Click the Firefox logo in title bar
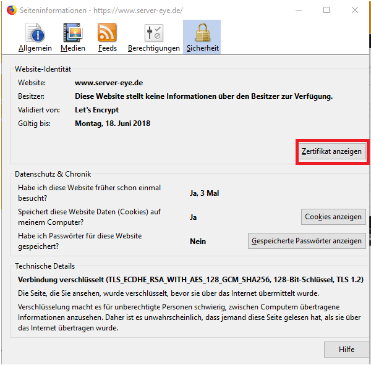This screenshot has height=365, width=371. 11,10
